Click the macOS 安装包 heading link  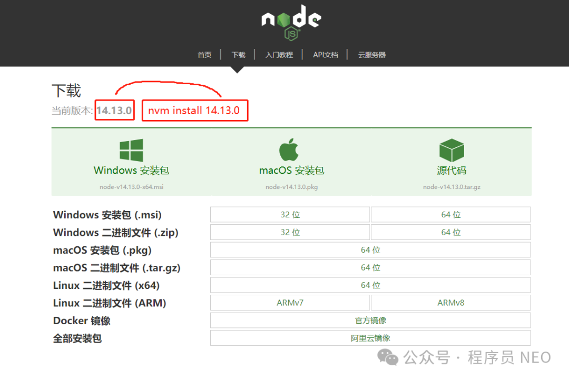point(291,170)
